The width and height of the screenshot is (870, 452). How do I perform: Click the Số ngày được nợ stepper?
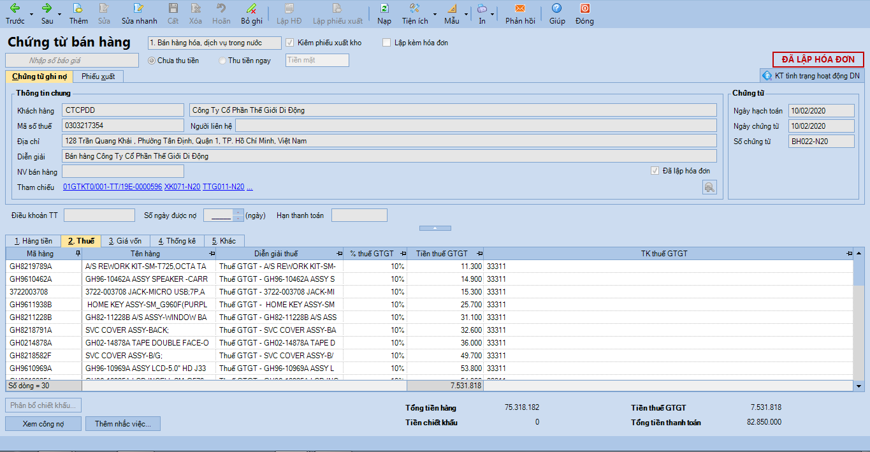coord(238,215)
